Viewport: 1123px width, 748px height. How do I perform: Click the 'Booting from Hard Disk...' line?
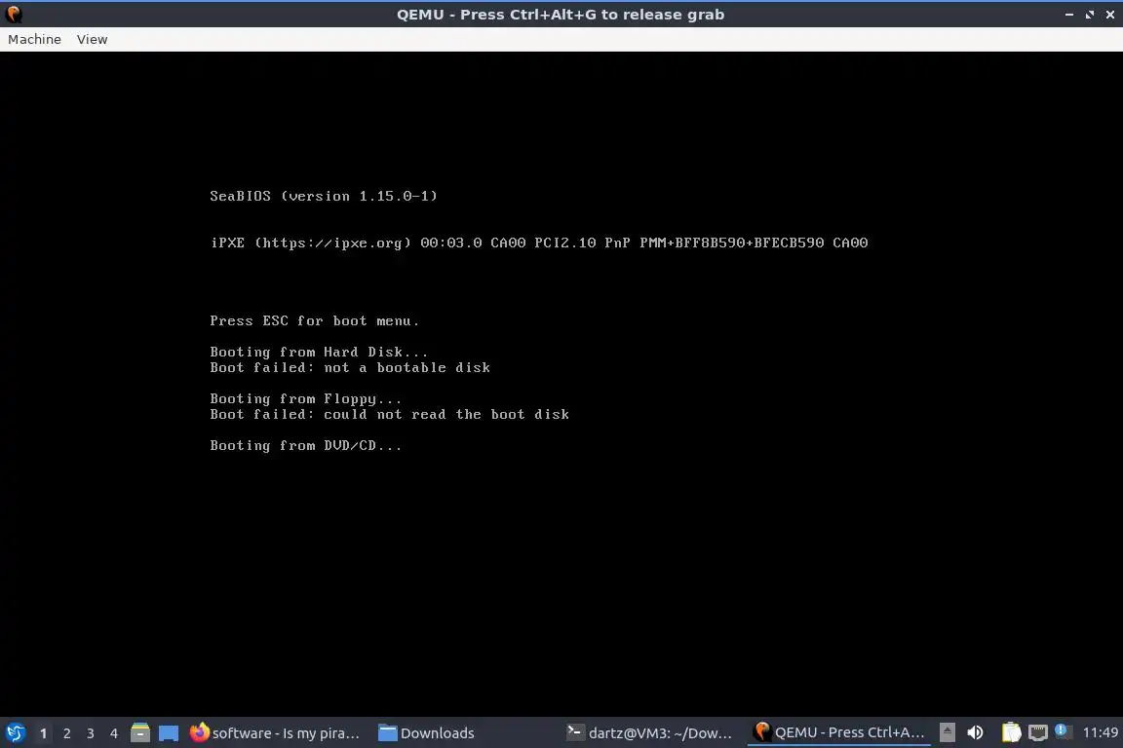[x=319, y=353]
